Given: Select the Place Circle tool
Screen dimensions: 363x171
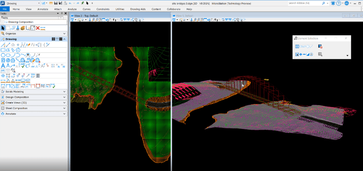Looking at the screenshot, I should (3, 55).
